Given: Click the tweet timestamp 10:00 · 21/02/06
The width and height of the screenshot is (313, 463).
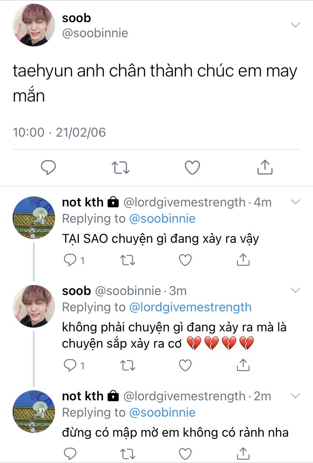Looking at the screenshot, I should [x=59, y=132].
